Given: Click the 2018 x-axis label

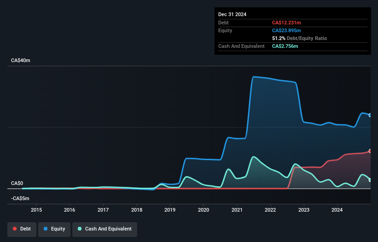Looking at the screenshot, I should click(x=137, y=210).
